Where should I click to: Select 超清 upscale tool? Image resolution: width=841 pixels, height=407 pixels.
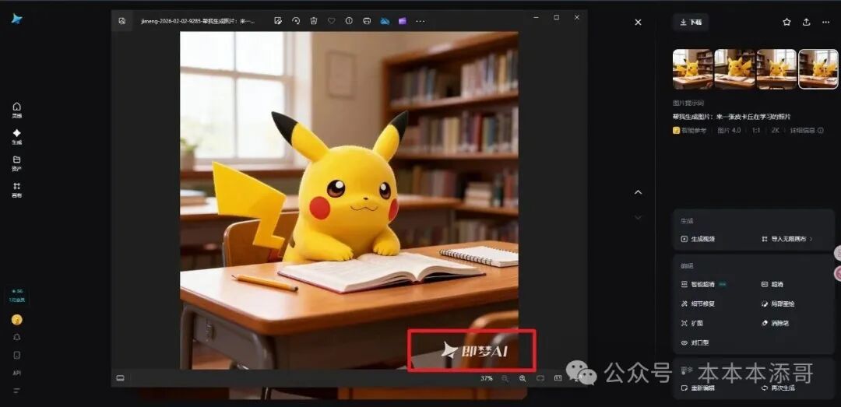tap(773, 284)
